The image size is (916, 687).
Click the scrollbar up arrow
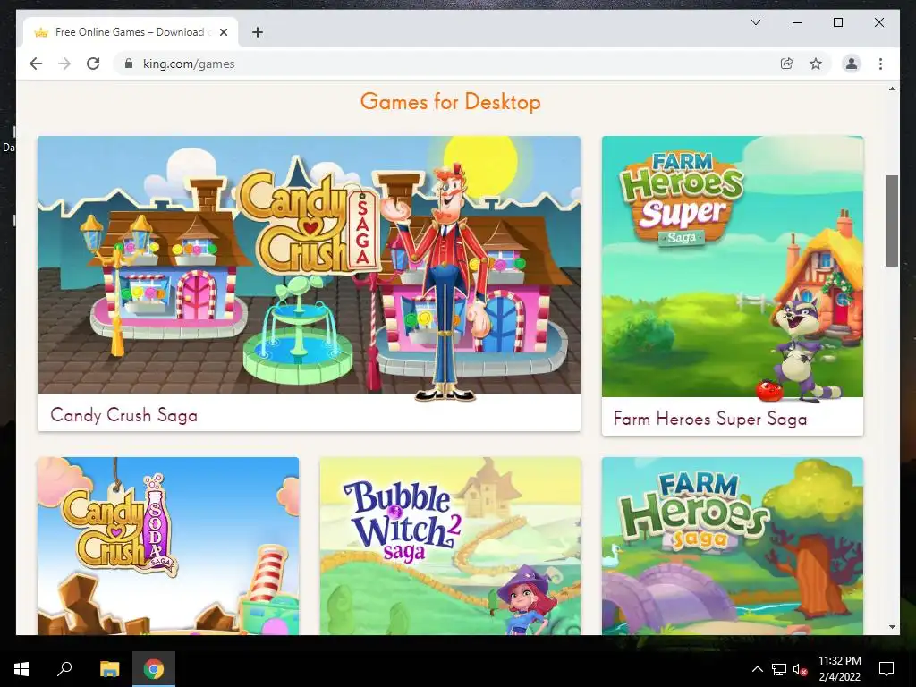[x=892, y=89]
